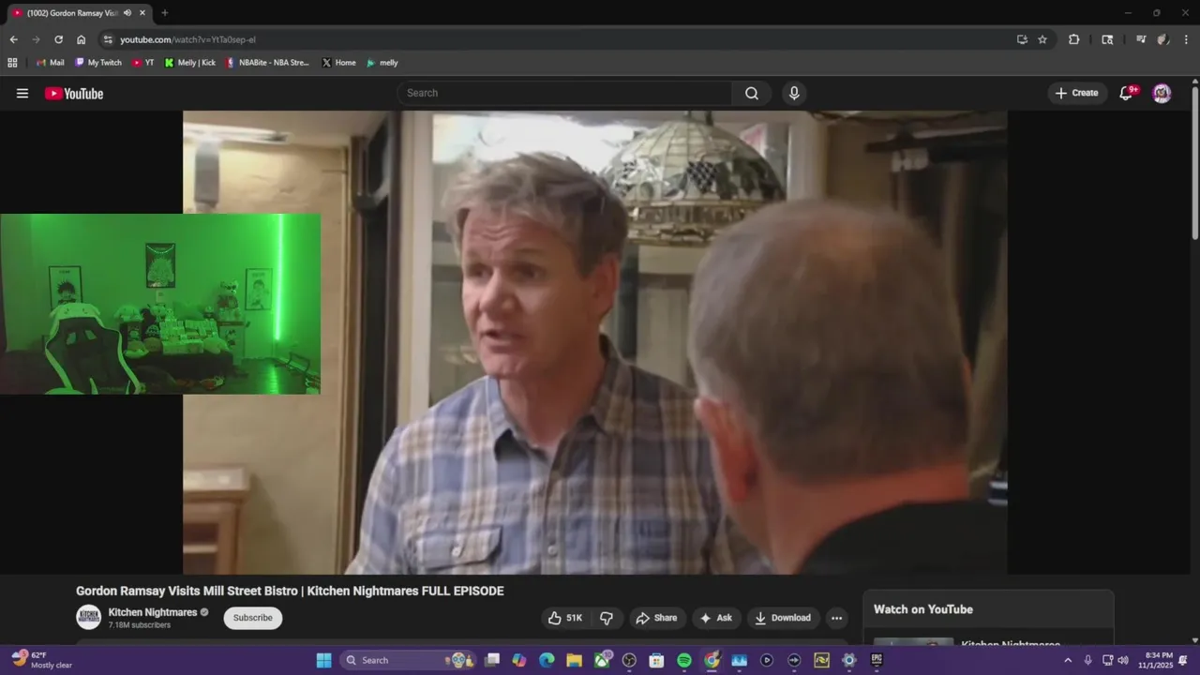Open more actions ellipsis below video
The height and width of the screenshot is (675, 1200).
pyautogui.click(x=836, y=618)
